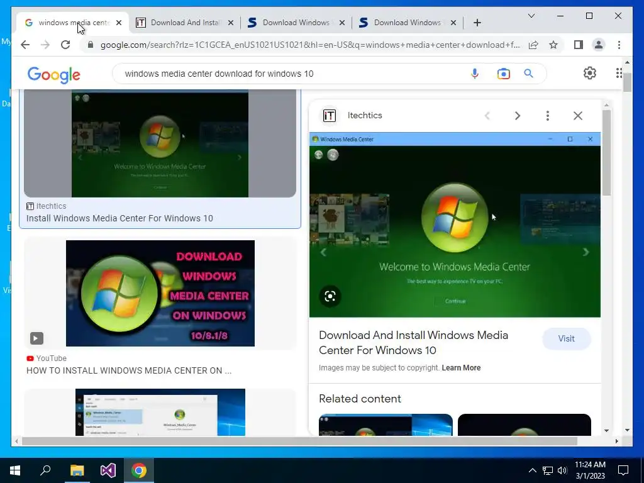Close the Download And Install tab
This screenshot has height=483, width=644.
coord(231,23)
